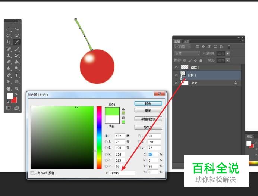Select the Path Selection tool
The width and height of the screenshot is (258, 196).
[9, 82]
